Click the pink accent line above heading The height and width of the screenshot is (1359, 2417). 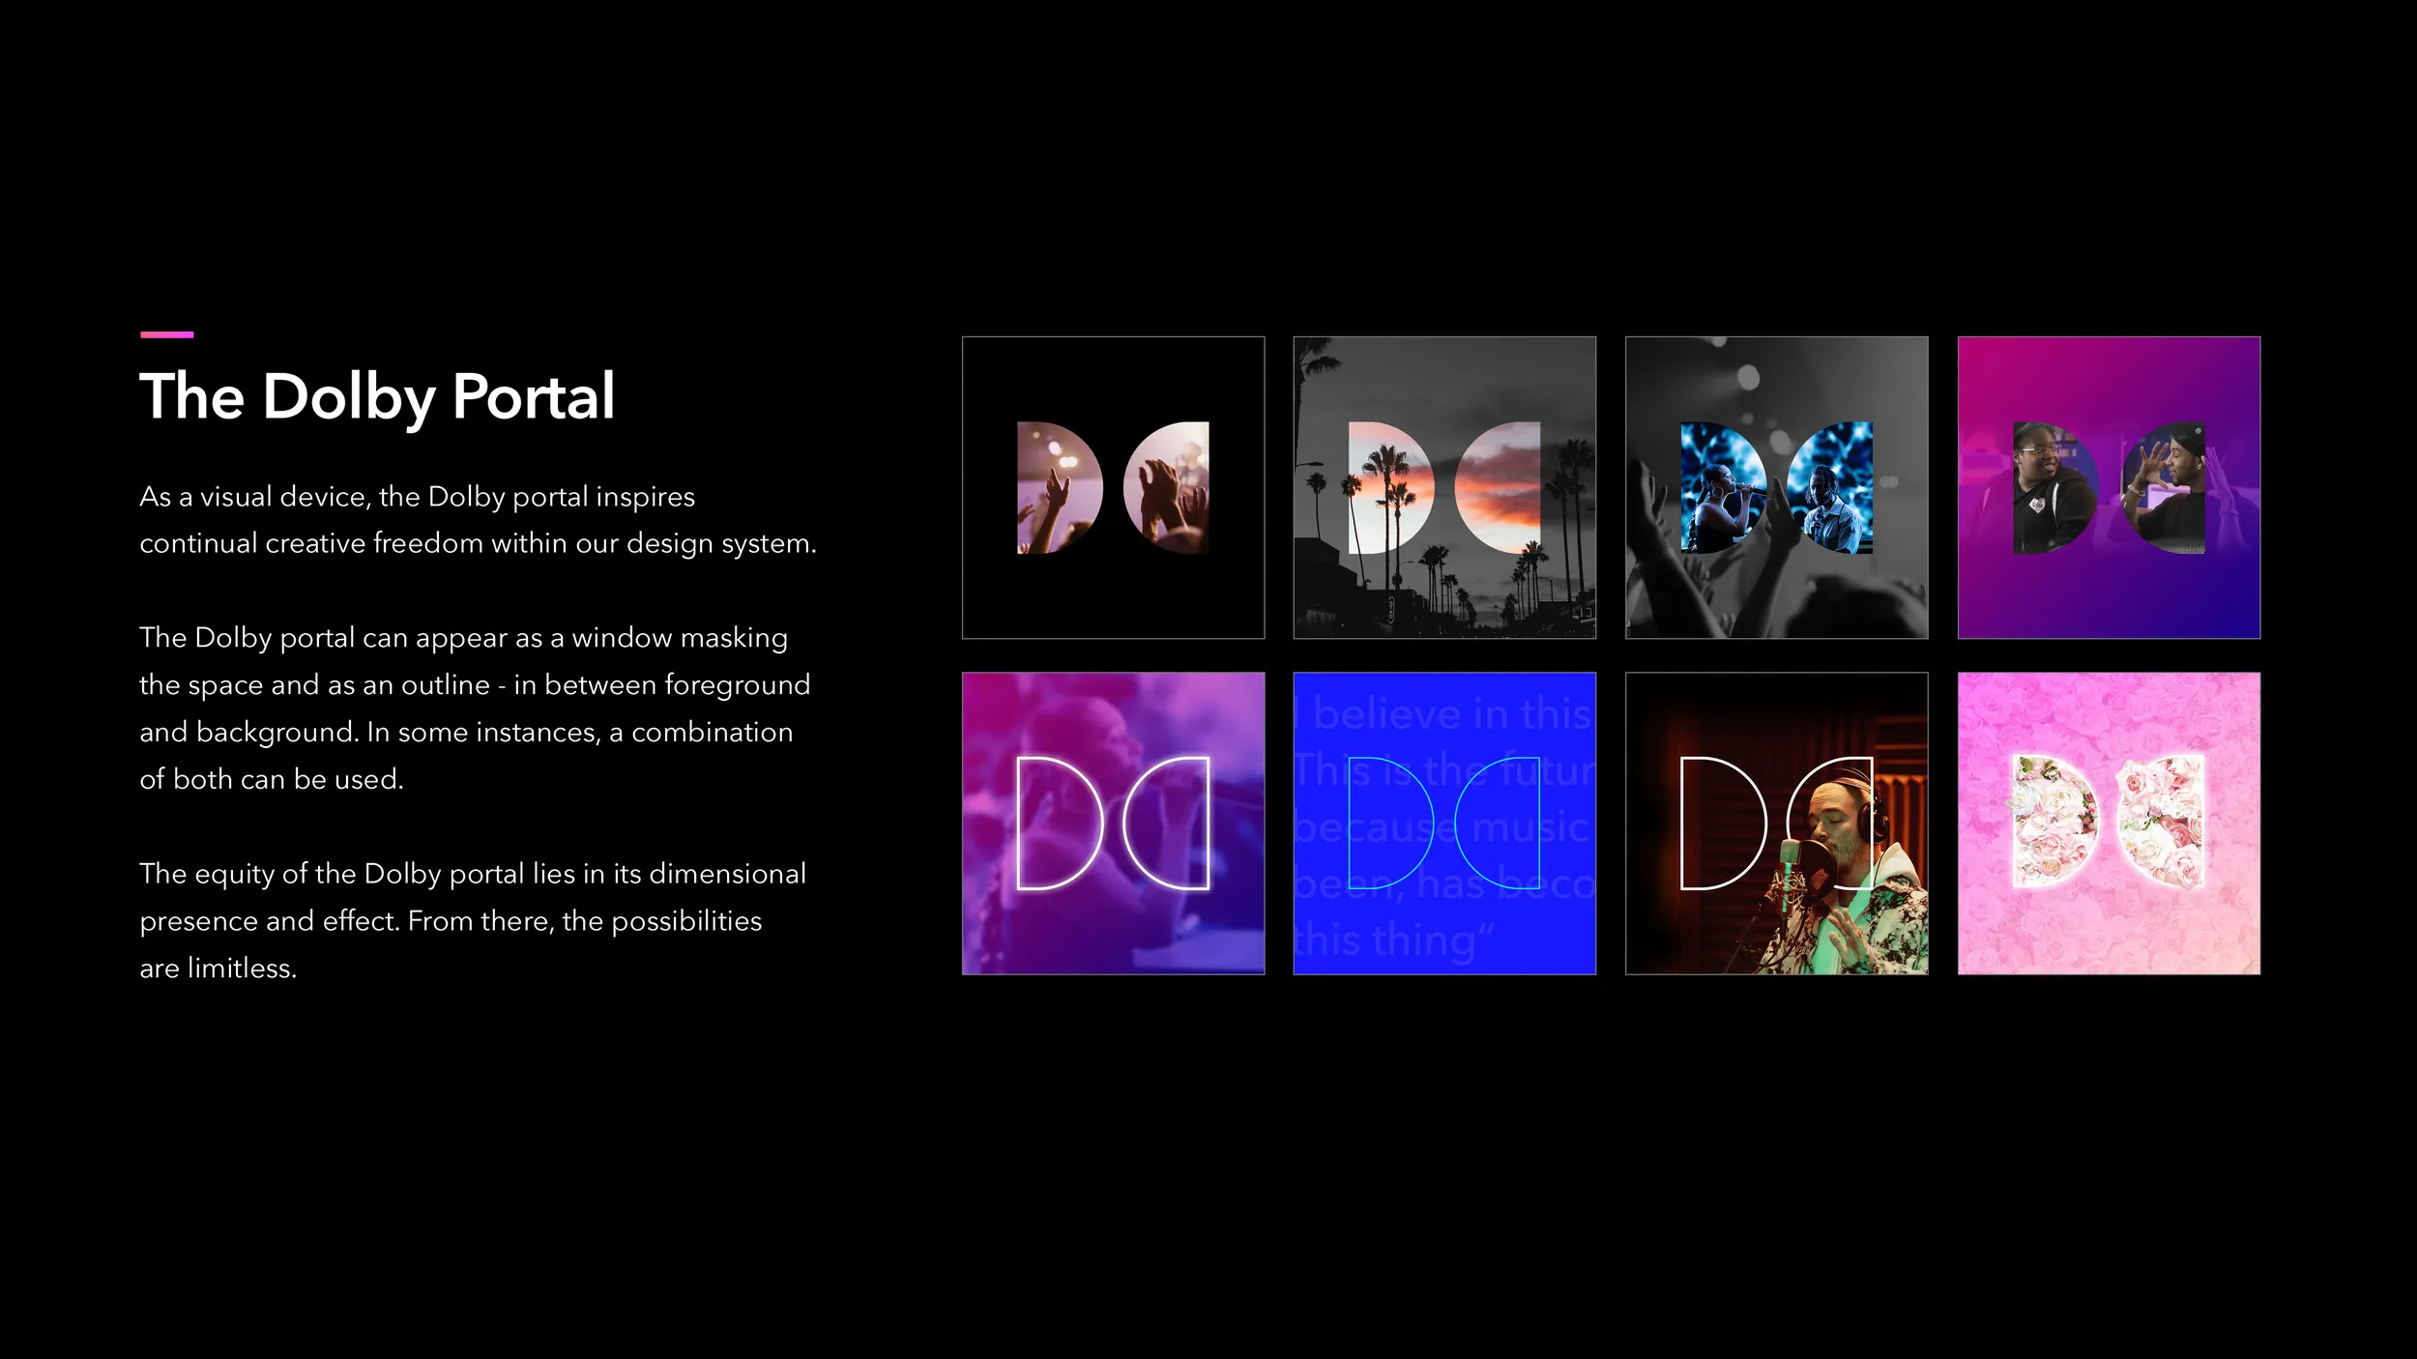point(166,334)
